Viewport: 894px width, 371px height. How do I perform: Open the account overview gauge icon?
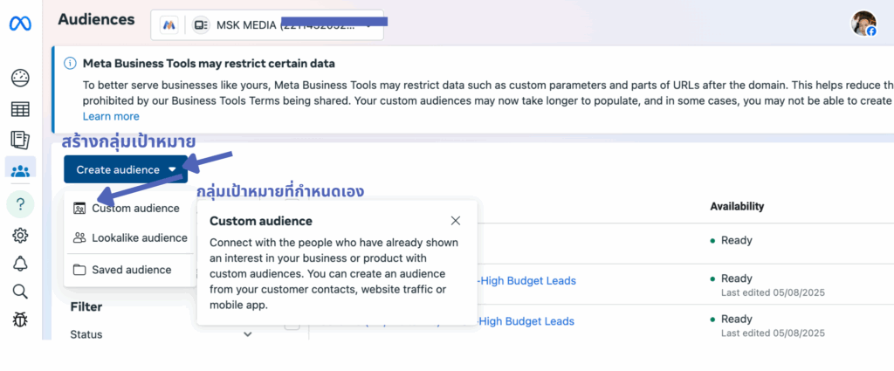(x=21, y=78)
